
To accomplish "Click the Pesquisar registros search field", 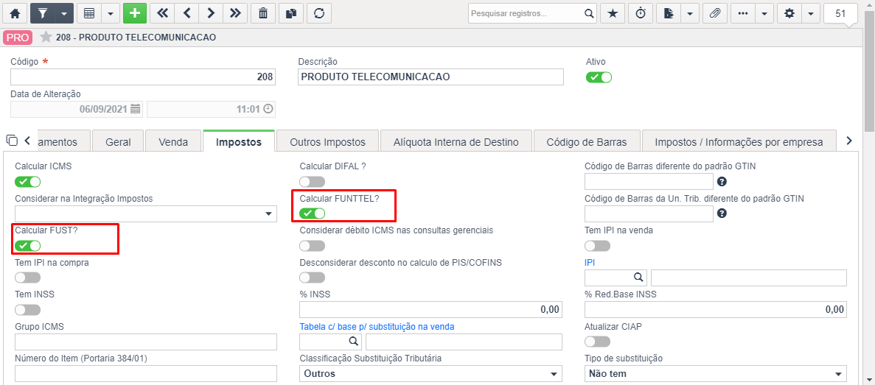I will click(x=526, y=13).
